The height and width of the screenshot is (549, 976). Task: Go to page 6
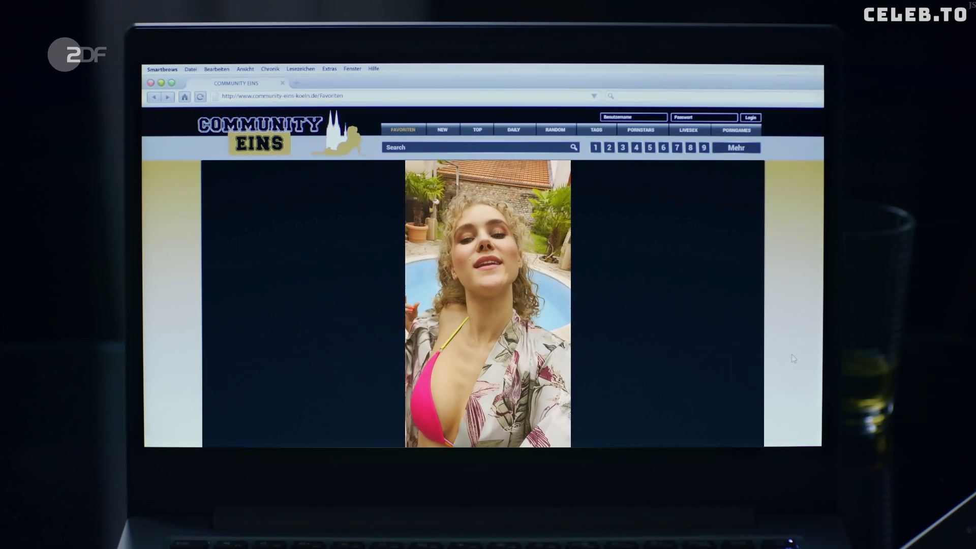coord(663,147)
